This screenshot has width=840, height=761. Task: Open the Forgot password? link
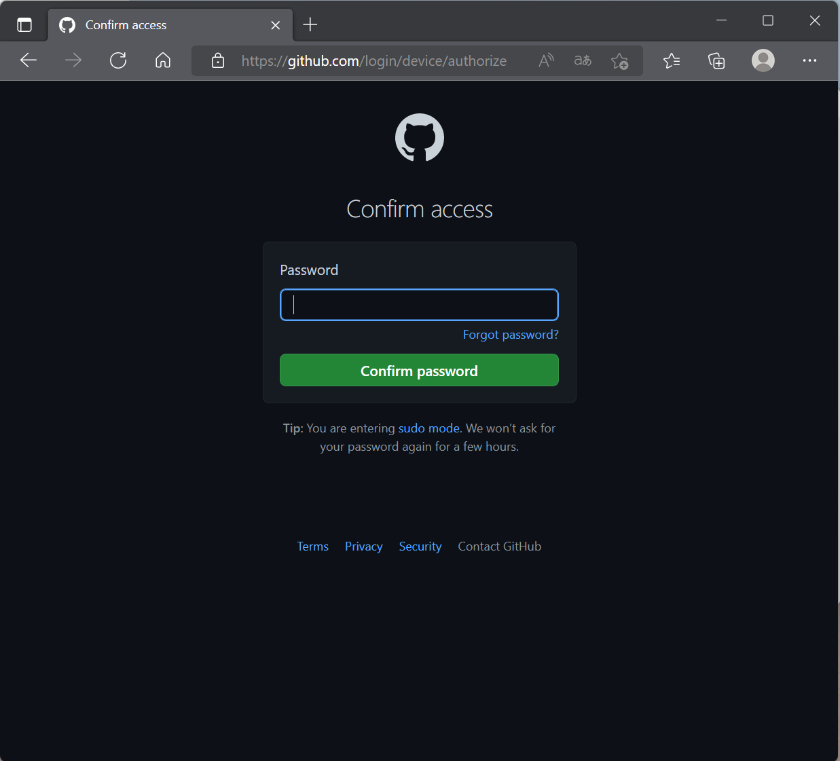511,334
